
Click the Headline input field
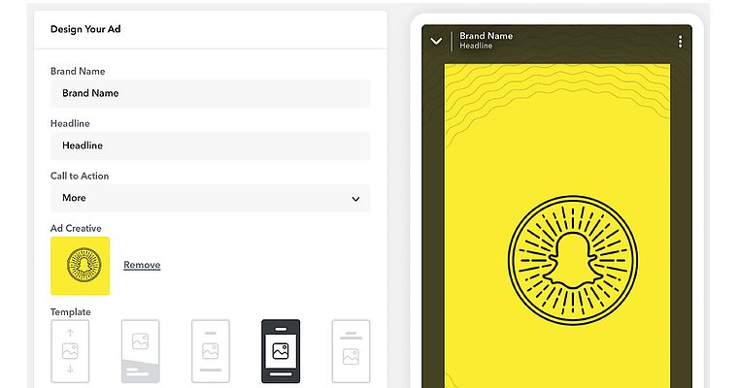coord(210,145)
